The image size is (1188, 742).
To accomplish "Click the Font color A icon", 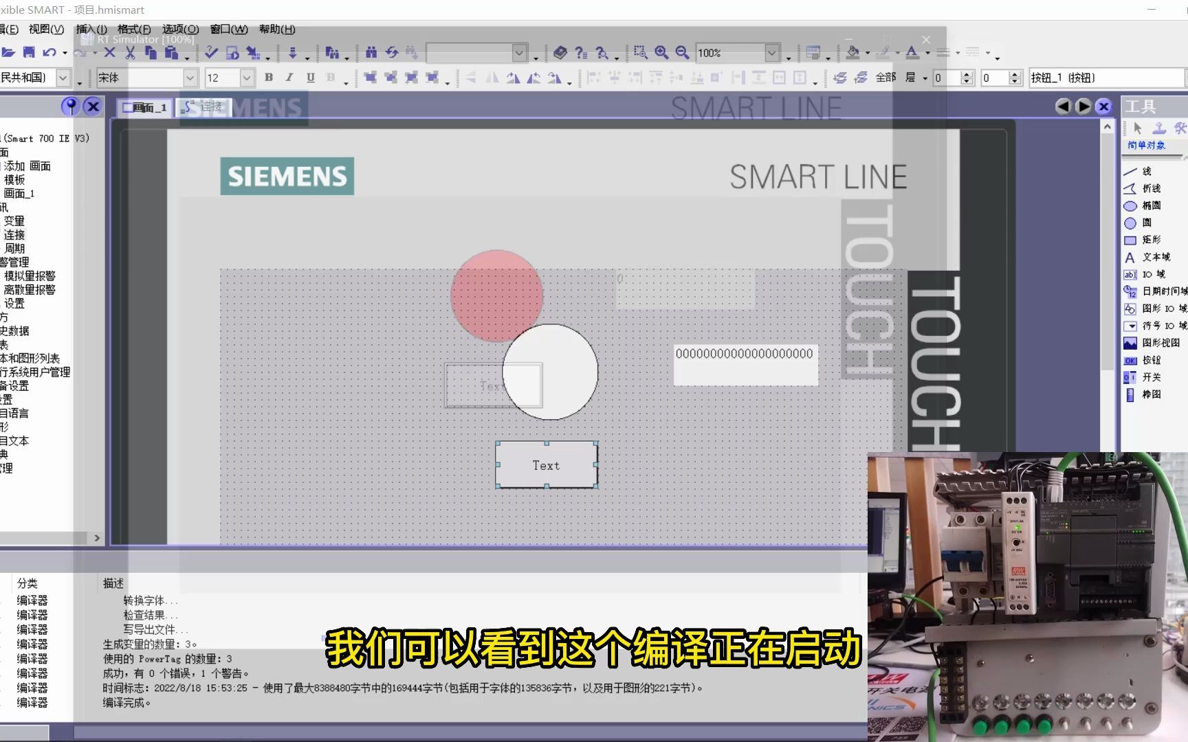I will pyautogui.click(x=912, y=52).
